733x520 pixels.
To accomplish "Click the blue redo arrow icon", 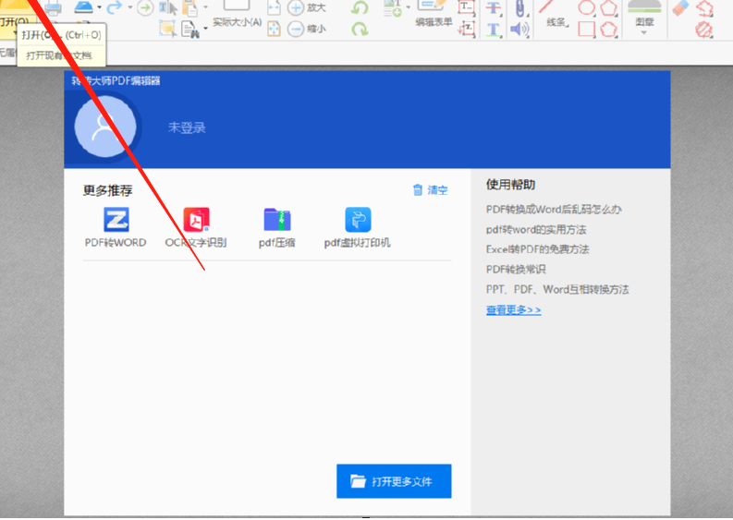I will (115, 6).
